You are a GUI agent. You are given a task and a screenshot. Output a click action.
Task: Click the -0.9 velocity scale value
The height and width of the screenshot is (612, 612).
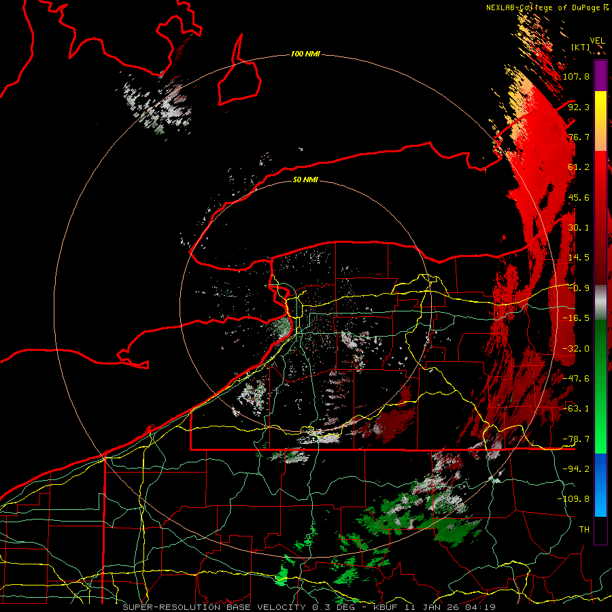pos(579,288)
